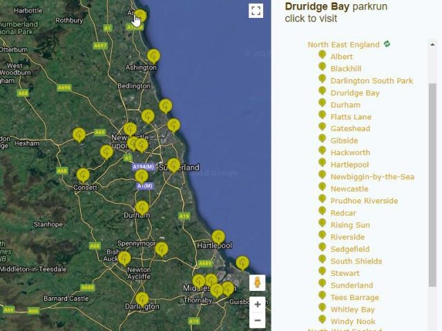Zoom in on the map
Screen dimensions: 442x331
258,304
